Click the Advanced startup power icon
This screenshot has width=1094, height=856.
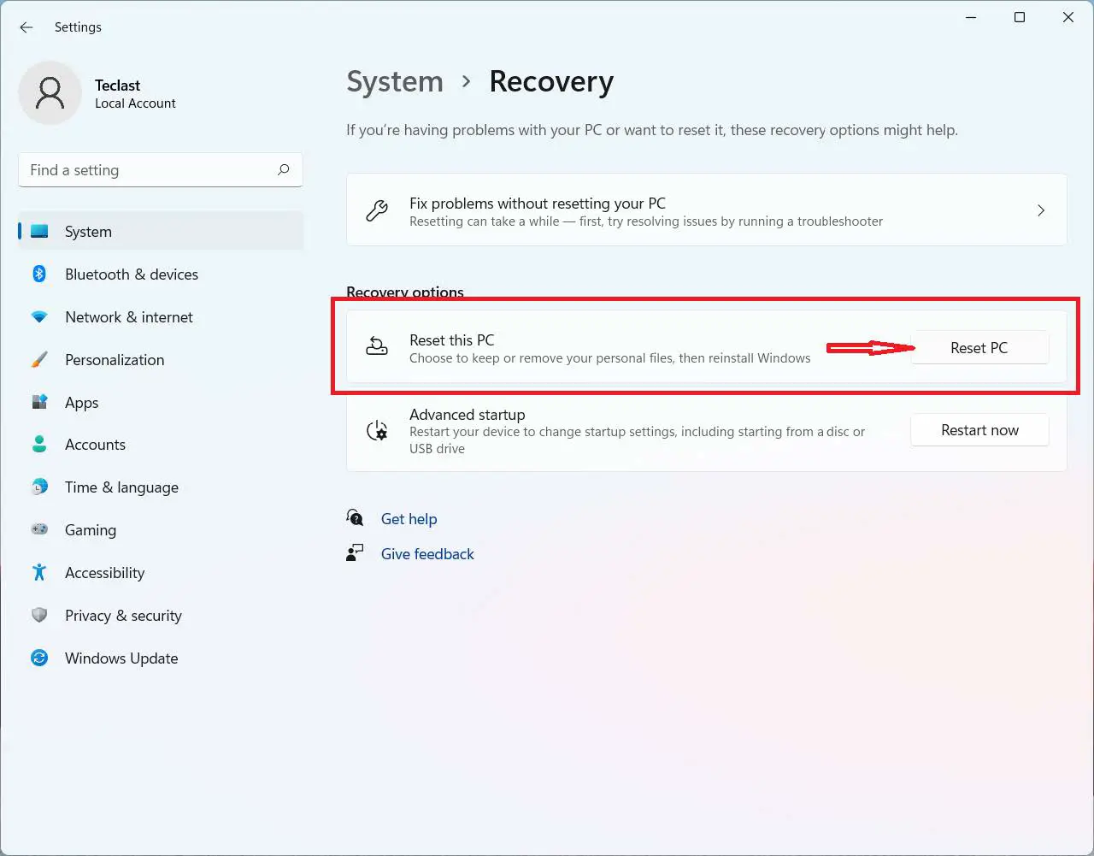(x=377, y=430)
